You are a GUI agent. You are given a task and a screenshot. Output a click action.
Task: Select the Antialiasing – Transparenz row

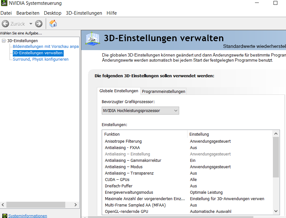[x=187, y=173]
